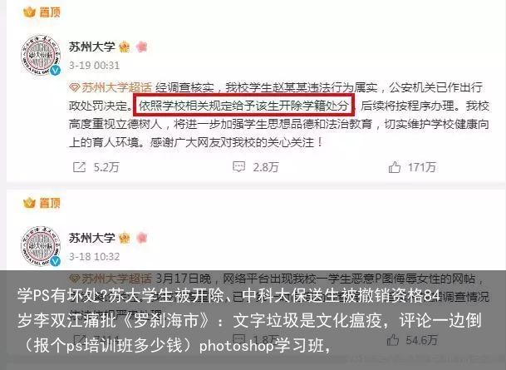
Task: Click the blue verified V badge on the second avatar
Action: click(x=56, y=261)
